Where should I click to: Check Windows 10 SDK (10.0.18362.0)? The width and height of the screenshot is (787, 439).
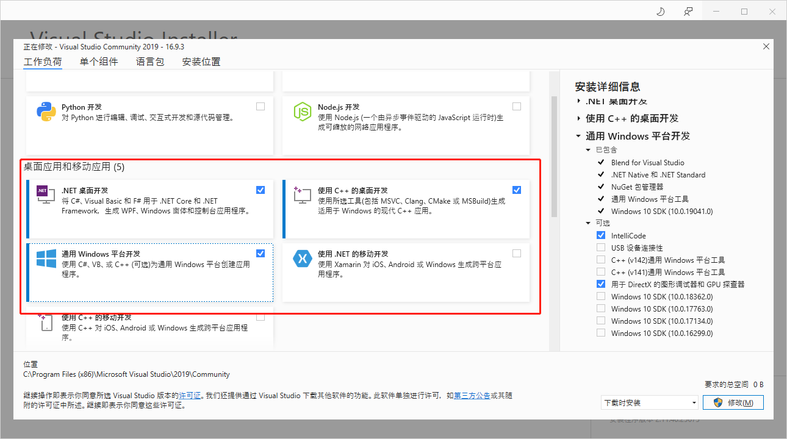601,296
